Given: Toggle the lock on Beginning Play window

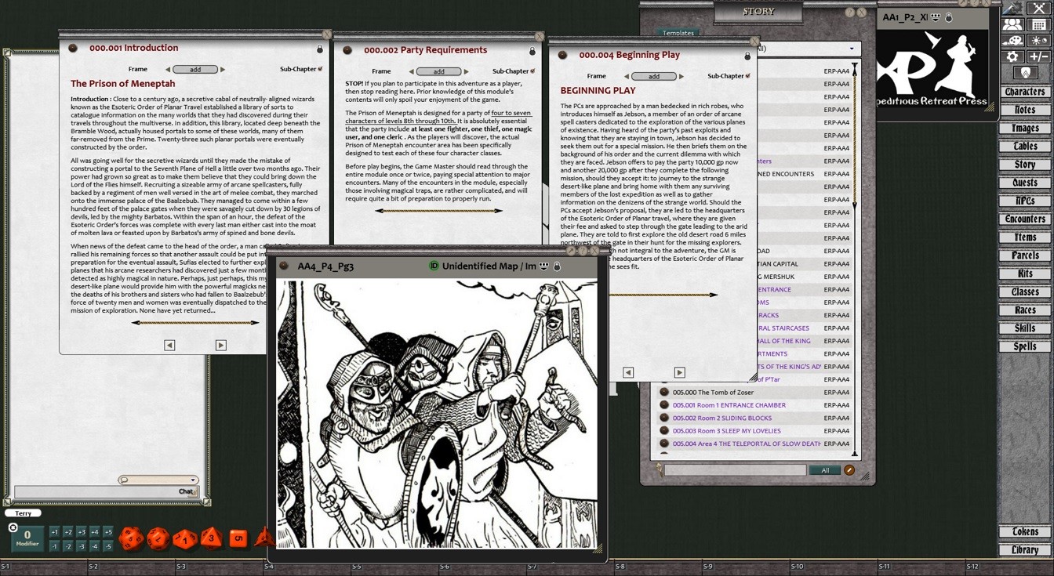Looking at the screenshot, I should pyautogui.click(x=747, y=55).
